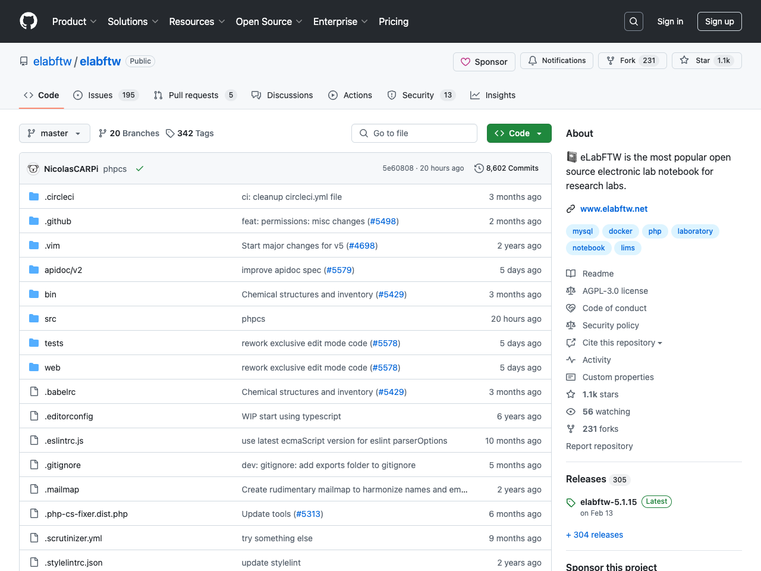Viewport: 761px width, 571px height.
Task: Open the + 304 releases link
Action: pos(595,535)
